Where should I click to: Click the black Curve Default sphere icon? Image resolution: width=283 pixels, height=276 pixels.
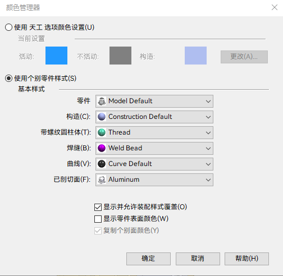[102, 164]
